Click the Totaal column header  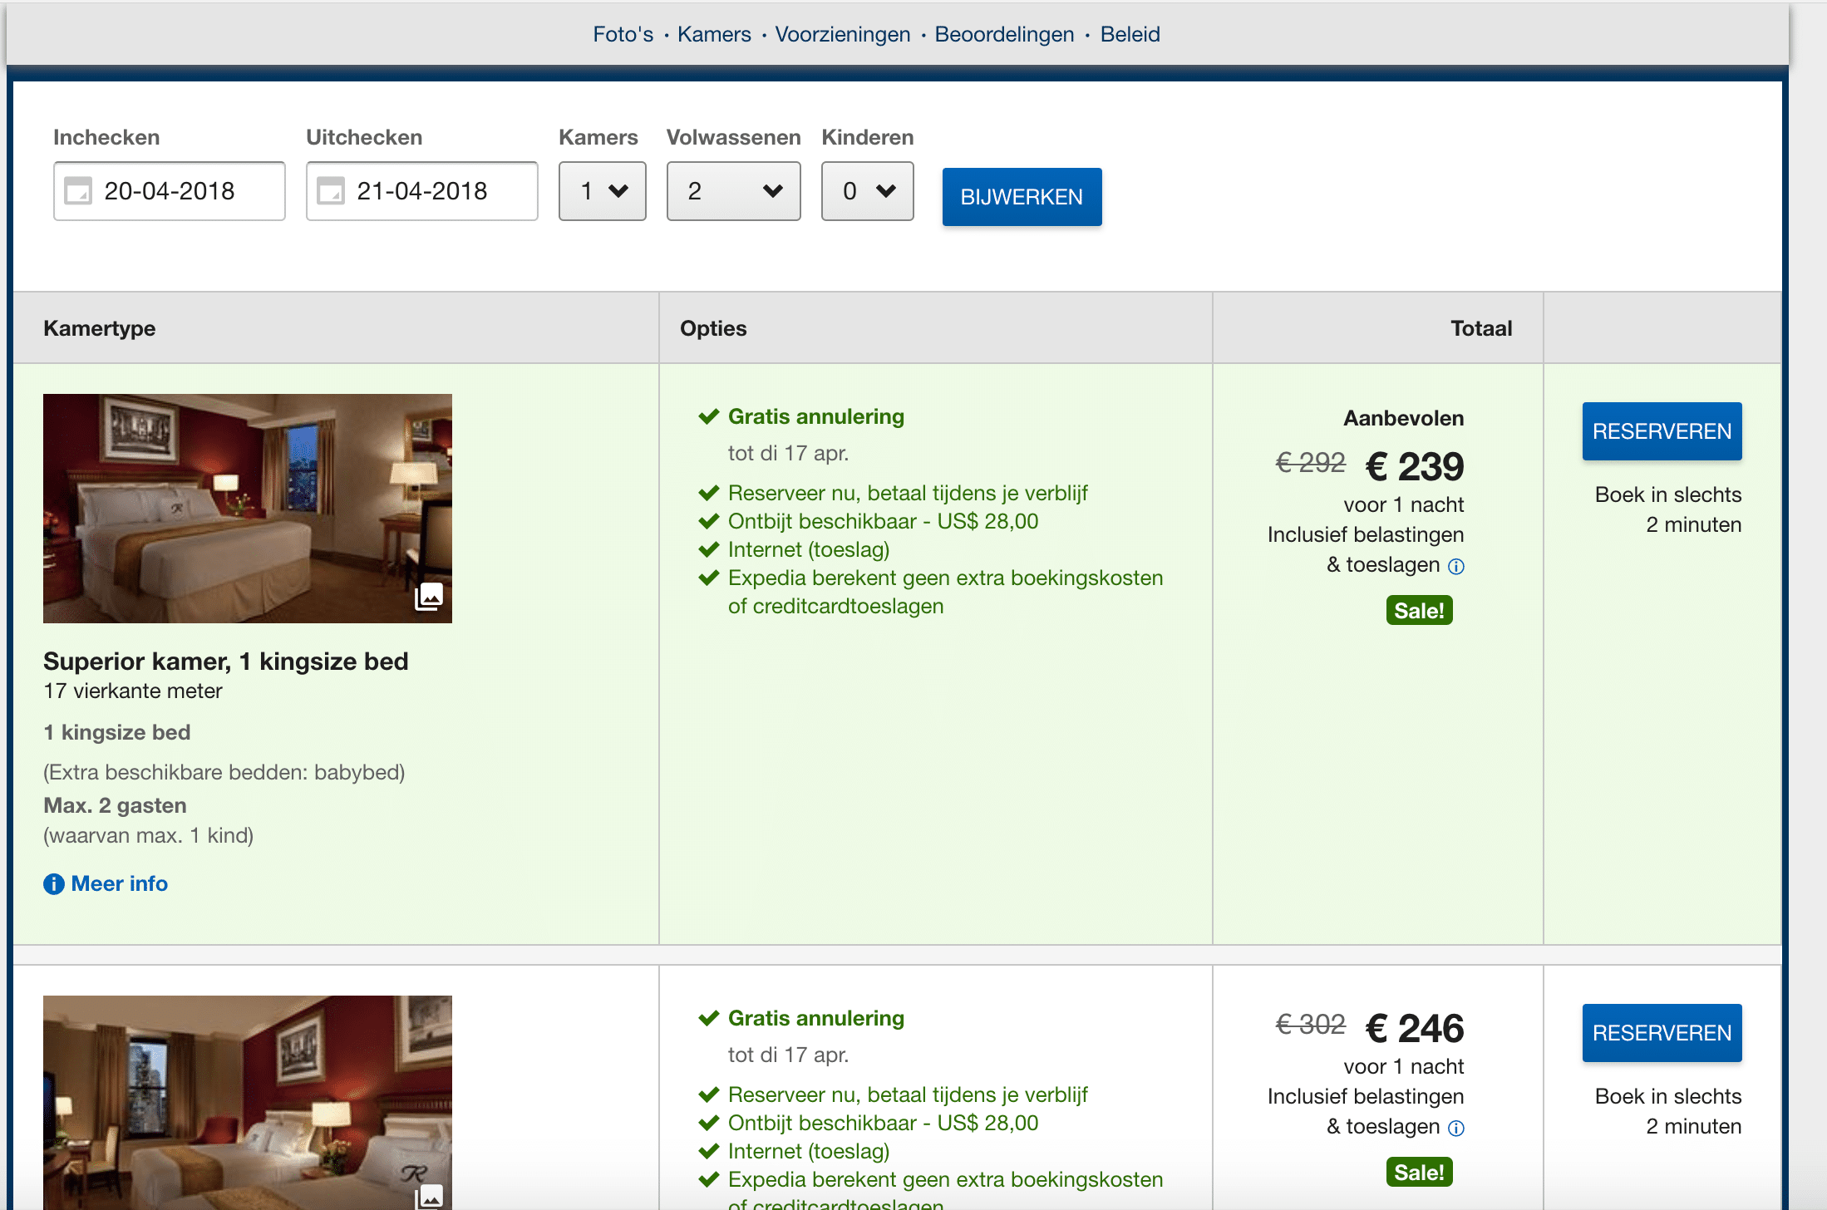[1481, 328]
